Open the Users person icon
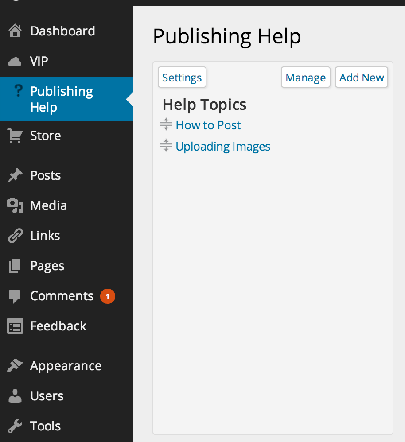 [14, 395]
